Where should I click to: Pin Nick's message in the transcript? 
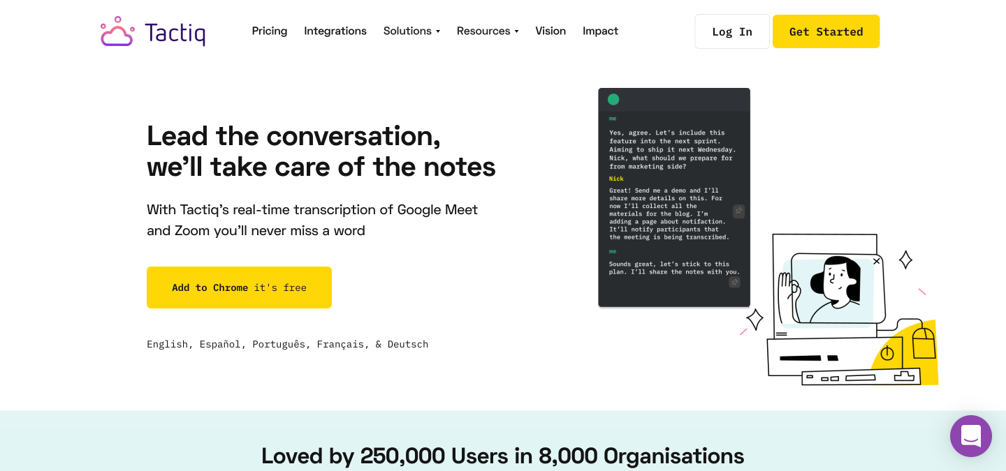(738, 211)
